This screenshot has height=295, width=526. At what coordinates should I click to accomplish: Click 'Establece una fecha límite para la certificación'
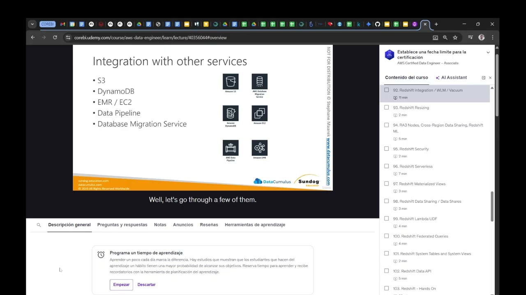click(431, 54)
